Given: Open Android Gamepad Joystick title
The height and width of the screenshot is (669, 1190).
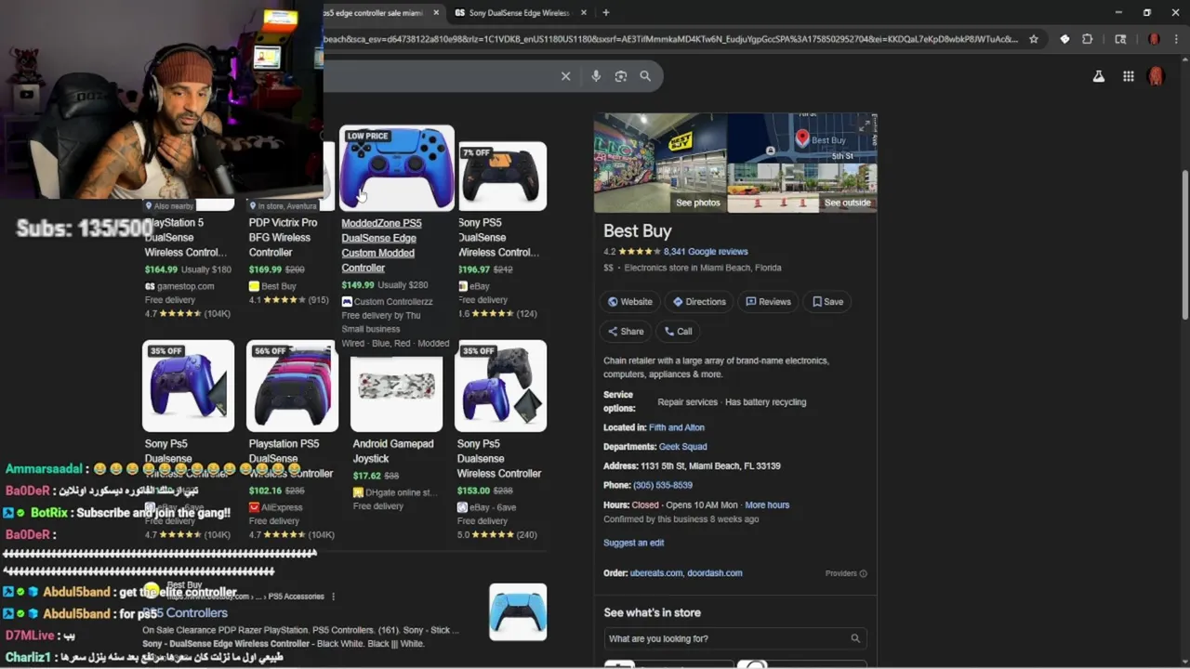Looking at the screenshot, I should (x=393, y=451).
